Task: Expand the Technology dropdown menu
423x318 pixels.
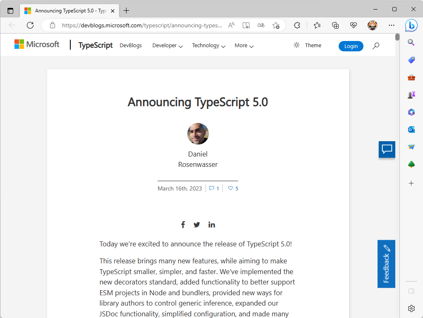Action: [x=208, y=46]
